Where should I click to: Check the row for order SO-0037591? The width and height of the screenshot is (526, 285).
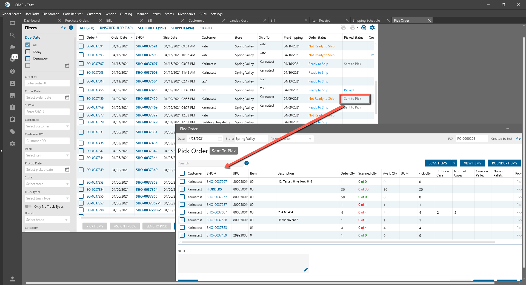(x=81, y=46)
